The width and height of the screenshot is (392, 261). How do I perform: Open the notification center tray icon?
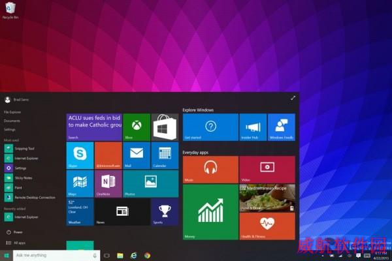click(x=358, y=256)
